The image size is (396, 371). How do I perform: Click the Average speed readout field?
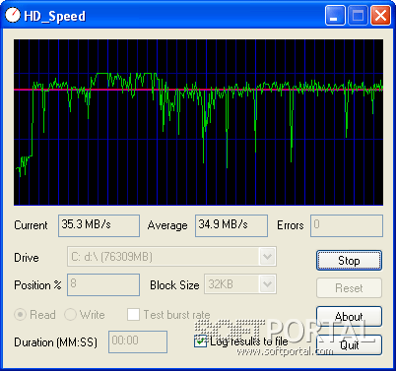point(231,225)
